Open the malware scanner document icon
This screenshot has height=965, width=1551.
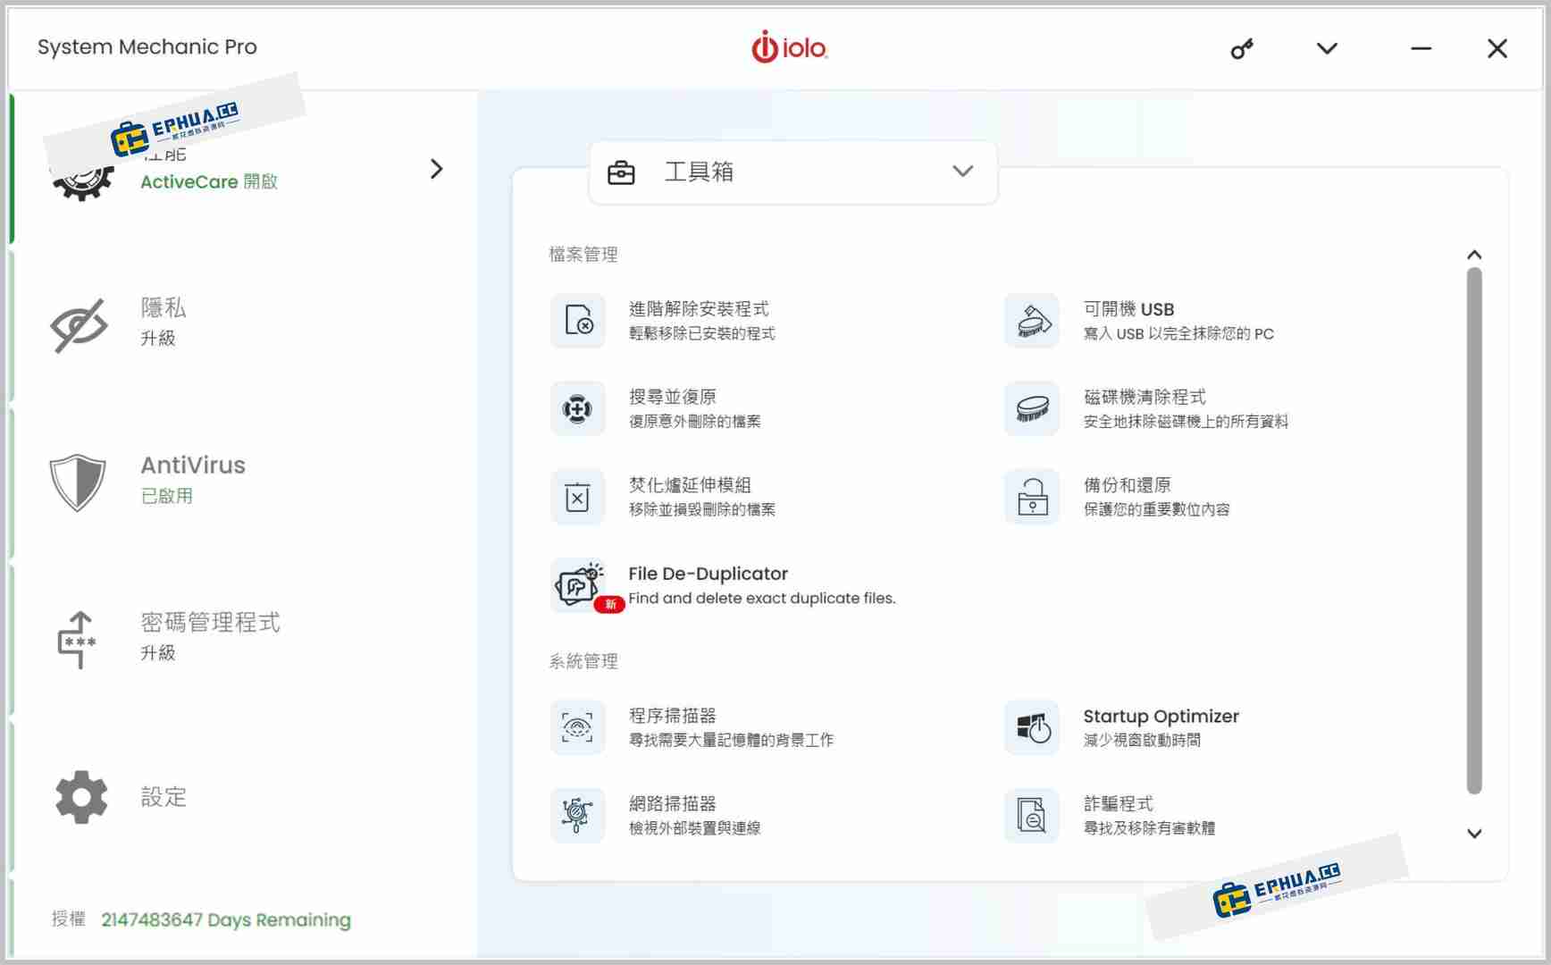pyautogui.click(x=1032, y=815)
